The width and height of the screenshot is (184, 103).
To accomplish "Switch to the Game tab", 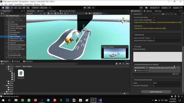I will (41, 11).
